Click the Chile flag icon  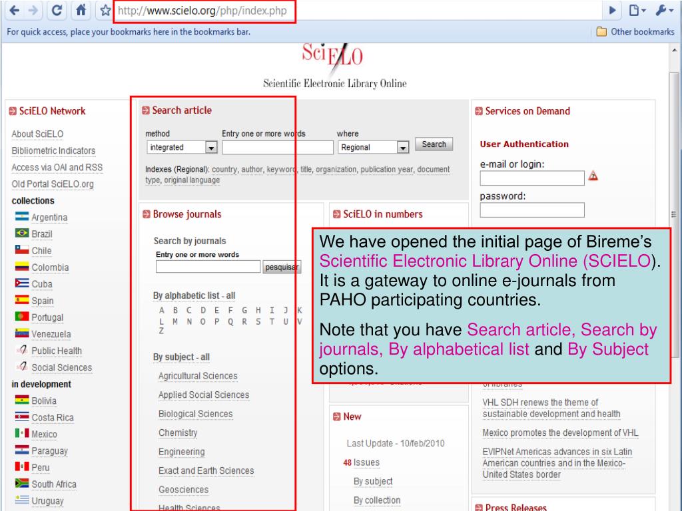(x=22, y=250)
